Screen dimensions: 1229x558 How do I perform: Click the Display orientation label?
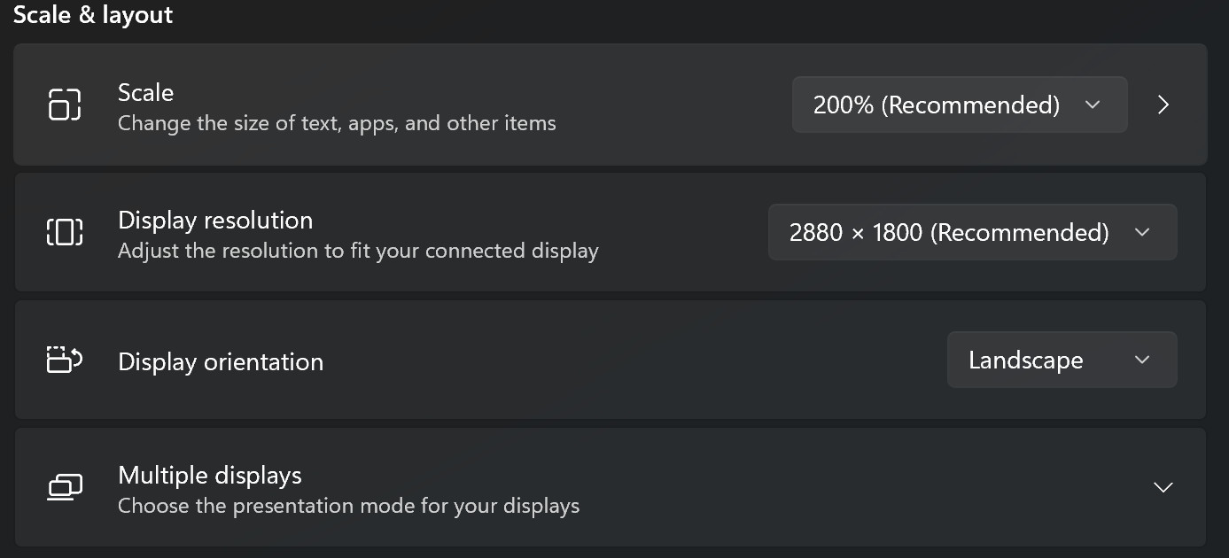tap(221, 361)
